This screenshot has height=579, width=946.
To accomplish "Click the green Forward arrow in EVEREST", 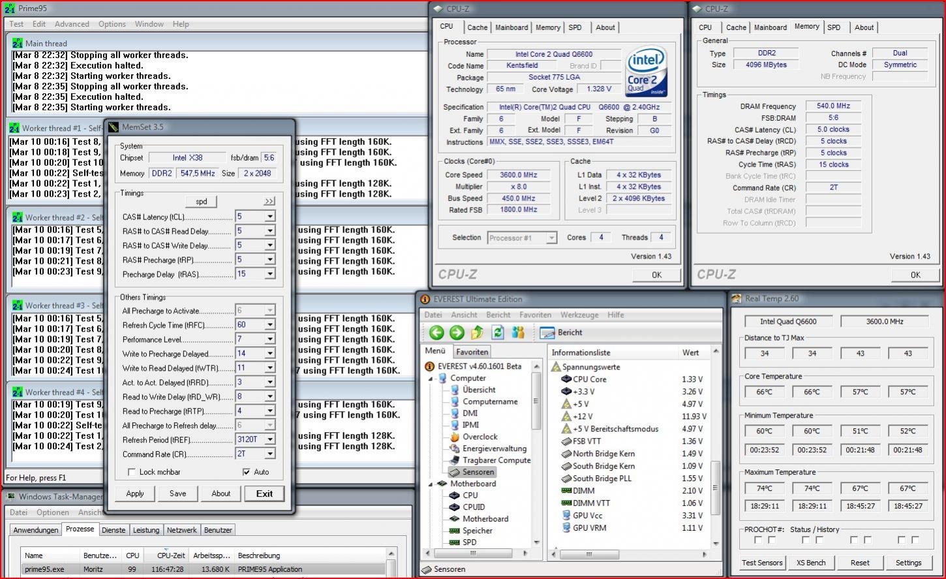I will click(457, 333).
